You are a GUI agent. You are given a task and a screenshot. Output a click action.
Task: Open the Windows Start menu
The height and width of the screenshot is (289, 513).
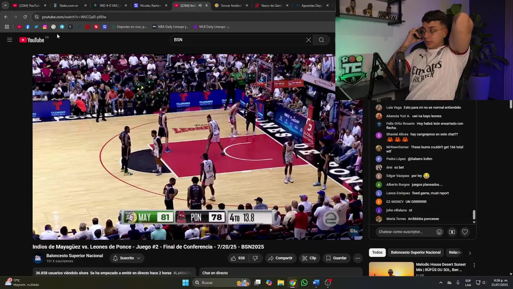coord(186,283)
